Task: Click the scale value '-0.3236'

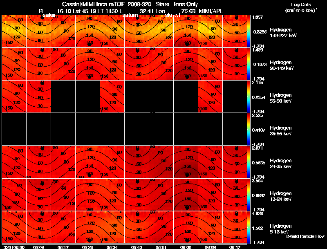Action: (x=260, y=32)
